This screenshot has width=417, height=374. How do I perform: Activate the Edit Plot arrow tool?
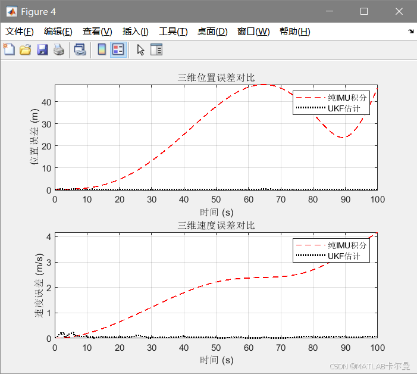pos(140,49)
